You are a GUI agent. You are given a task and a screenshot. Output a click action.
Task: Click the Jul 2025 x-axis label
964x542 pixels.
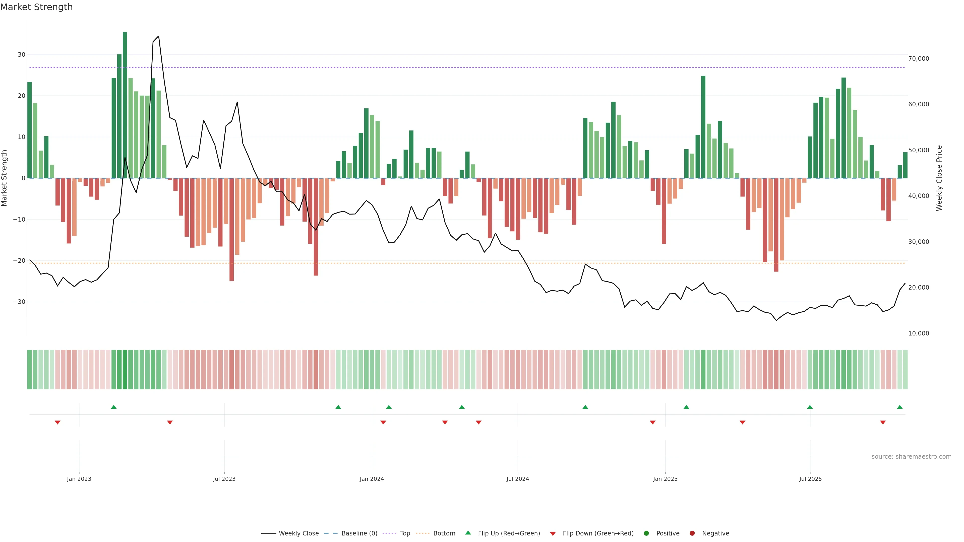(x=810, y=479)
